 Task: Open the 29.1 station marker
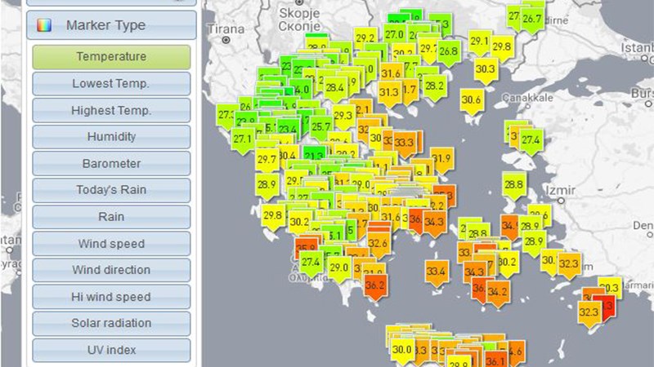479,43
